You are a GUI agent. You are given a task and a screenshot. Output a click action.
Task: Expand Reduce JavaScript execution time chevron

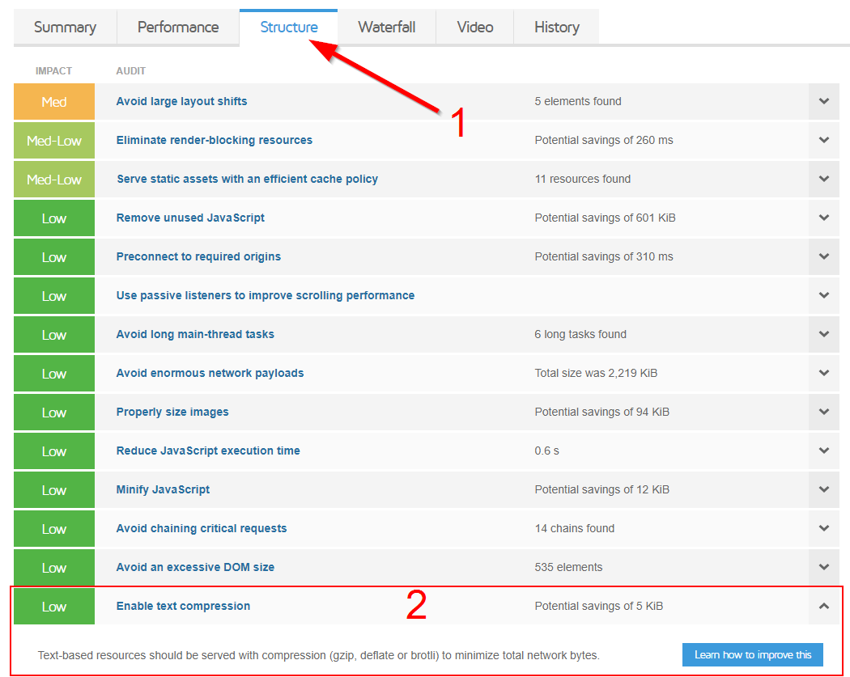pyautogui.click(x=823, y=451)
